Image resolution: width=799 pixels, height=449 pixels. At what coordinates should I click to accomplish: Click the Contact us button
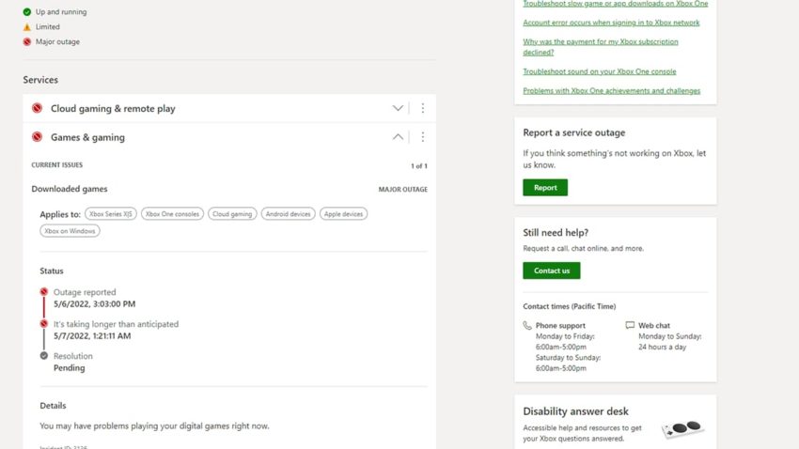[552, 271]
